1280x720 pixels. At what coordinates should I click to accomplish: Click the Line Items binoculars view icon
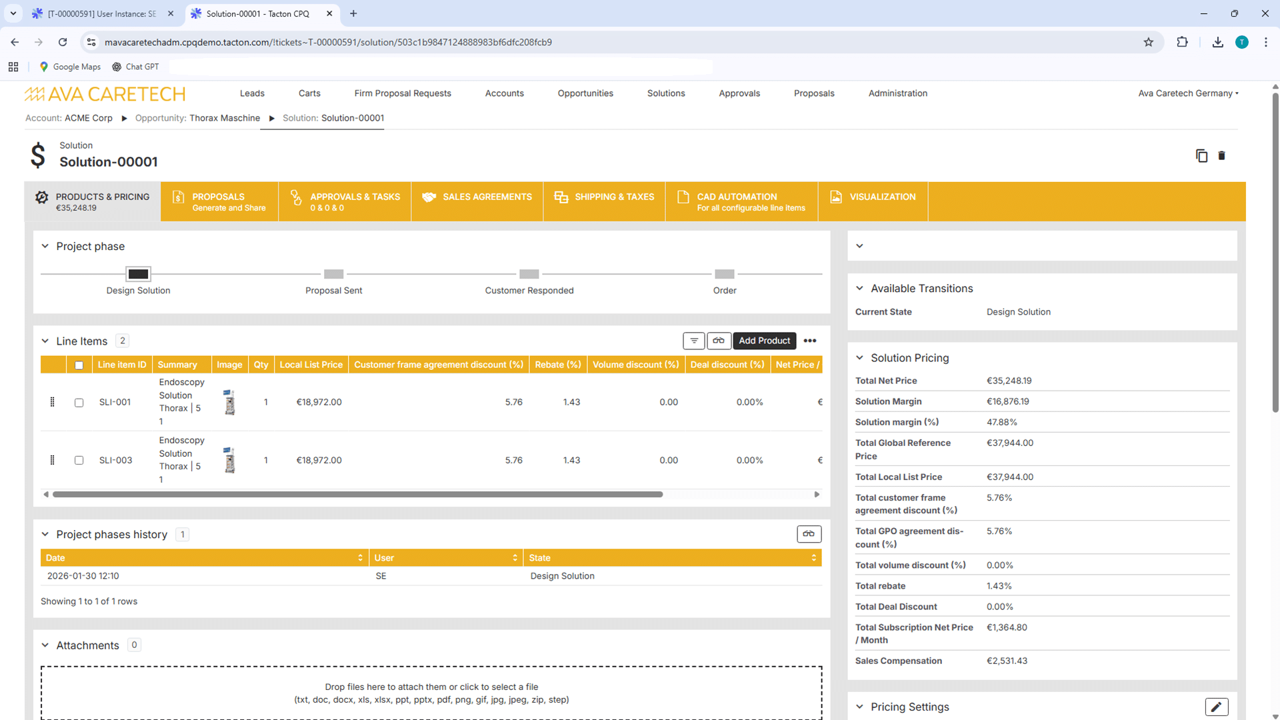click(719, 341)
